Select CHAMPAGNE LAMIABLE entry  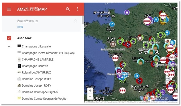[37, 59]
